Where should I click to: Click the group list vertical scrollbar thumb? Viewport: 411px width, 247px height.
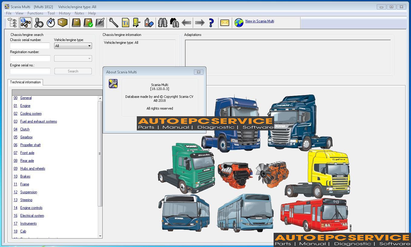click(100, 154)
